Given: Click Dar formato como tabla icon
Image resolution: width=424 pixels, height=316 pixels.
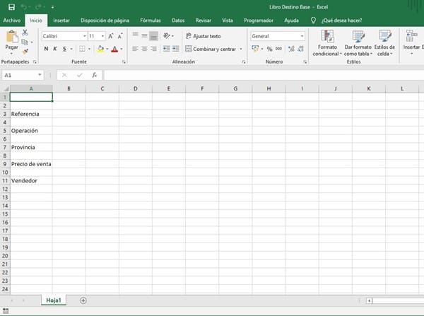Looking at the screenshot, I should pyautogui.click(x=358, y=42).
